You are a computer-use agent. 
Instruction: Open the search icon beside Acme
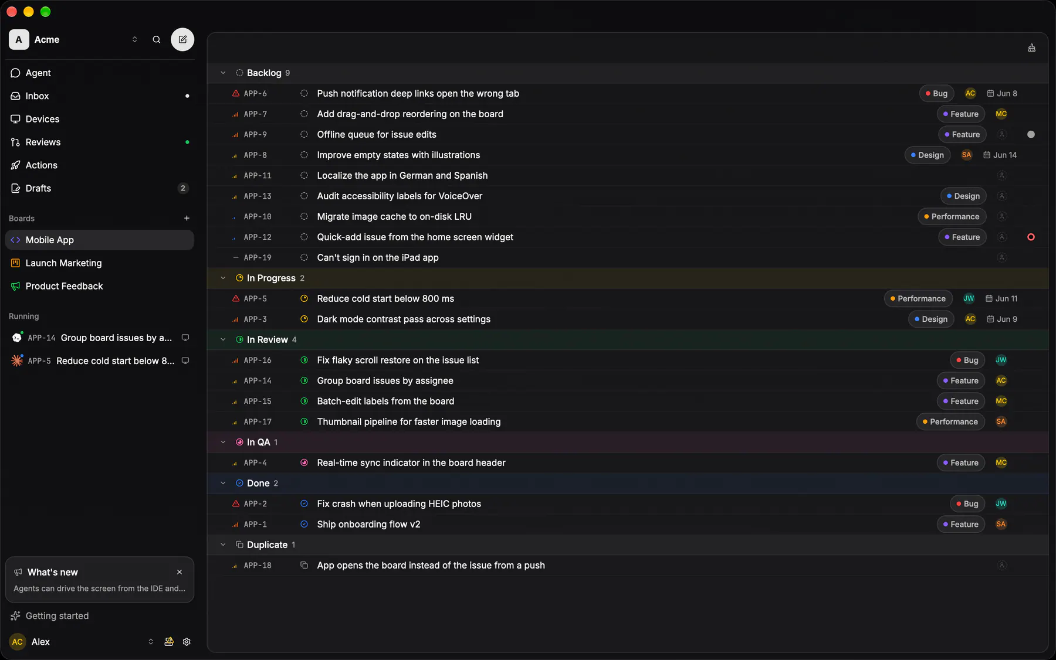click(157, 39)
